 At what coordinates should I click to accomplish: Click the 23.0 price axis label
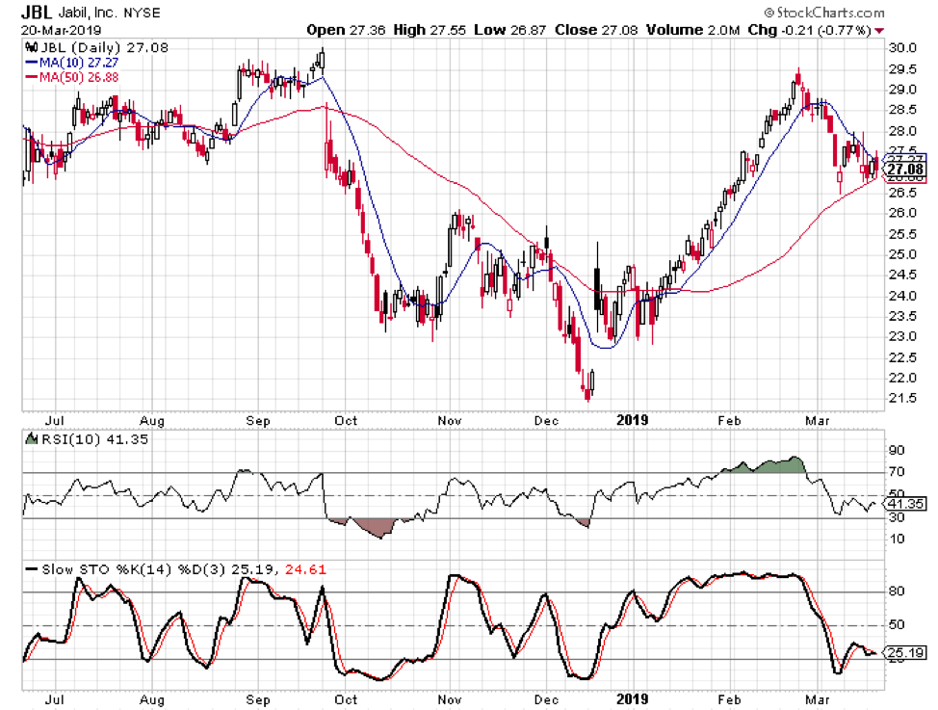(x=902, y=336)
